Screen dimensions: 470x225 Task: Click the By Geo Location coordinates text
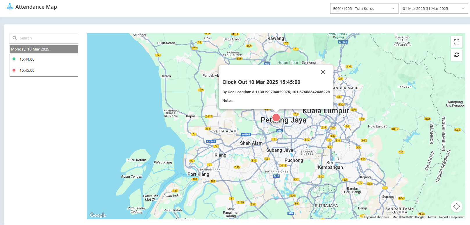[276, 92]
